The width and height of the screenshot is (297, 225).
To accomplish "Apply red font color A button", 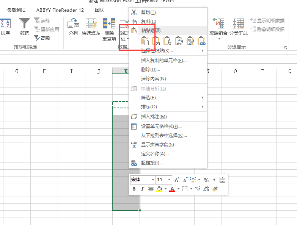I will 172,189.
